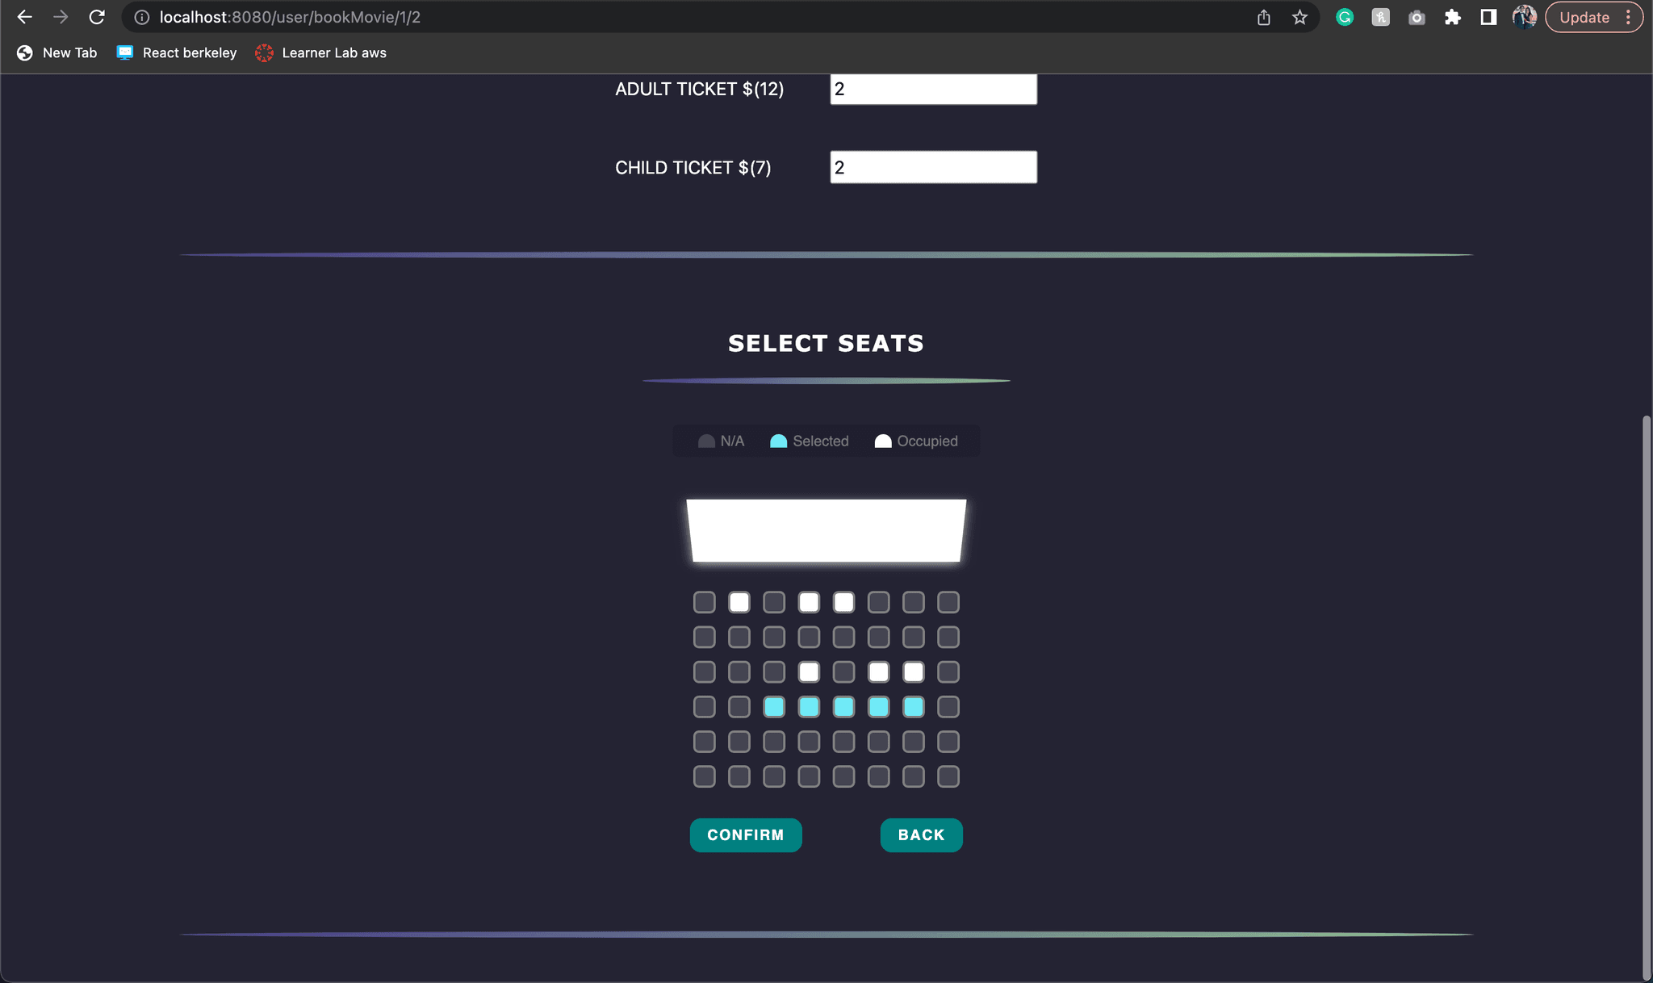Select the last seat in the first row
This screenshot has height=983, width=1653.
[x=948, y=602]
